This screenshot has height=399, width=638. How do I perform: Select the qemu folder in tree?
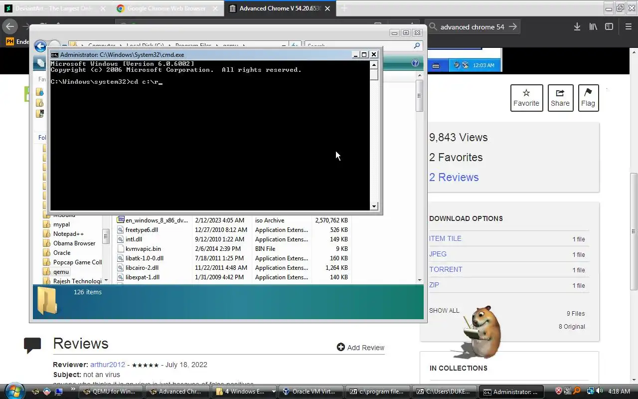point(61,272)
